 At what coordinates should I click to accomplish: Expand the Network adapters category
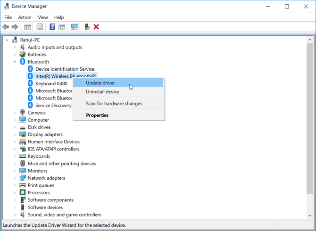(15, 178)
